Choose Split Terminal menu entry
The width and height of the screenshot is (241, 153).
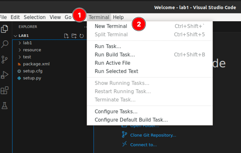point(150,35)
